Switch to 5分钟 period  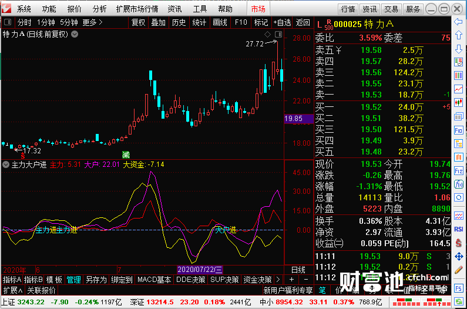click(x=69, y=22)
